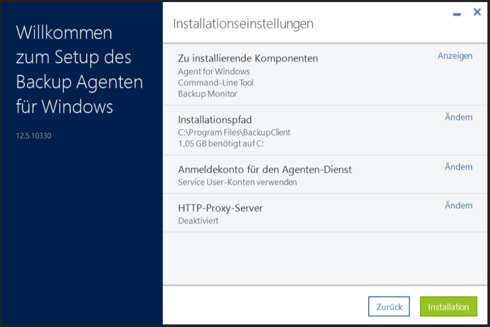This screenshot has height=327, width=490.
Task: Click the Agent for Windows component
Action: coord(214,72)
